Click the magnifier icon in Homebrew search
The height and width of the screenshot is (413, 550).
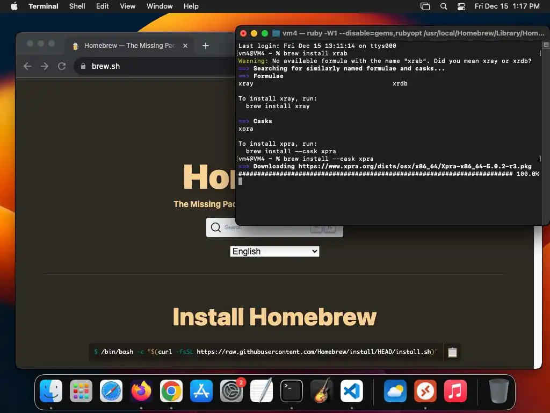click(216, 227)
